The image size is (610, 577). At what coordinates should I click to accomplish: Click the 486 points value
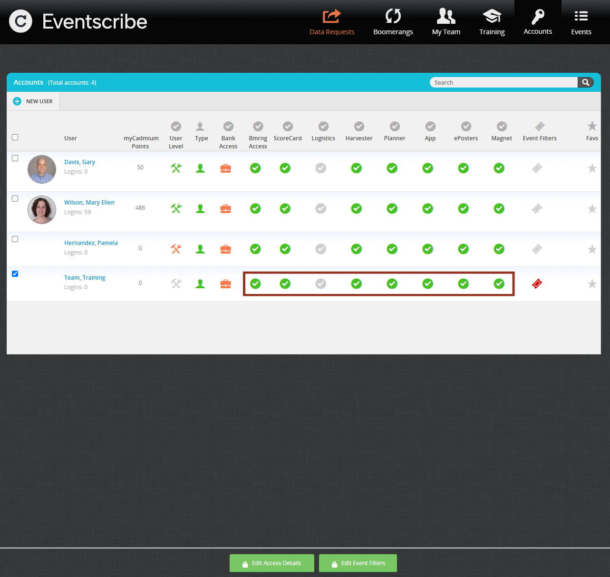pyautogui.click(x=140, y=208)
